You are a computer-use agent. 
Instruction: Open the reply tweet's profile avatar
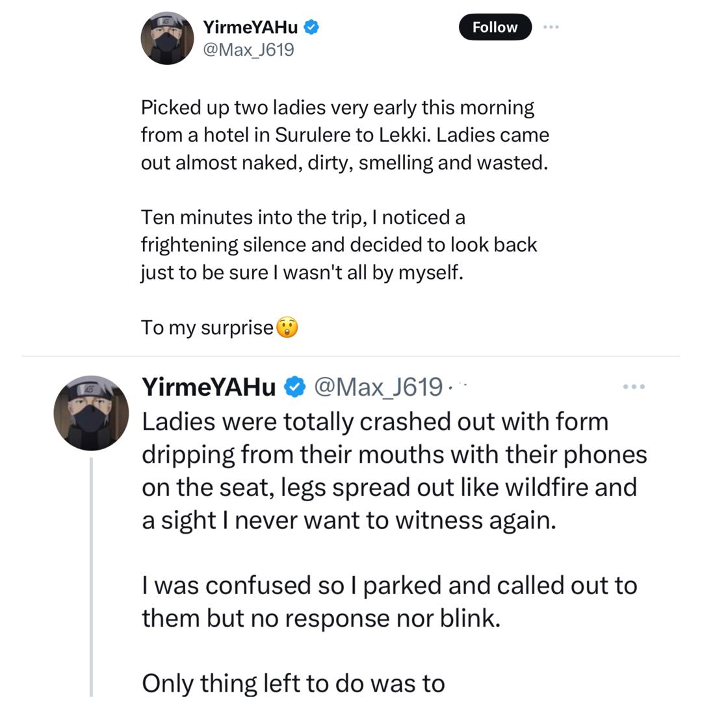(x=91, y=413)
